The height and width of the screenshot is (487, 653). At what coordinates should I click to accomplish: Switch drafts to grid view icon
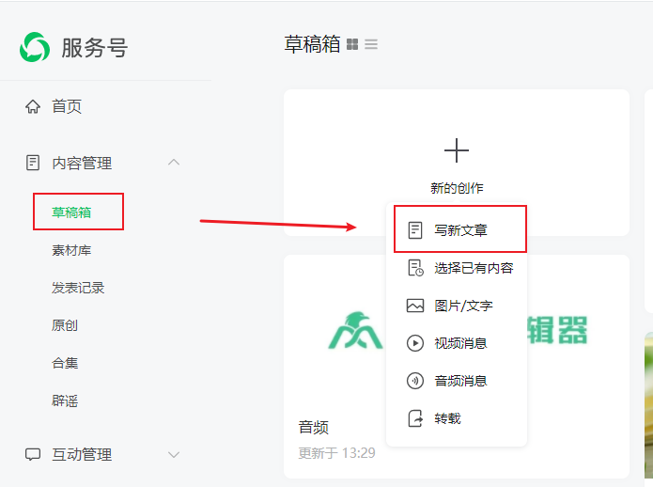pos(352,44)
